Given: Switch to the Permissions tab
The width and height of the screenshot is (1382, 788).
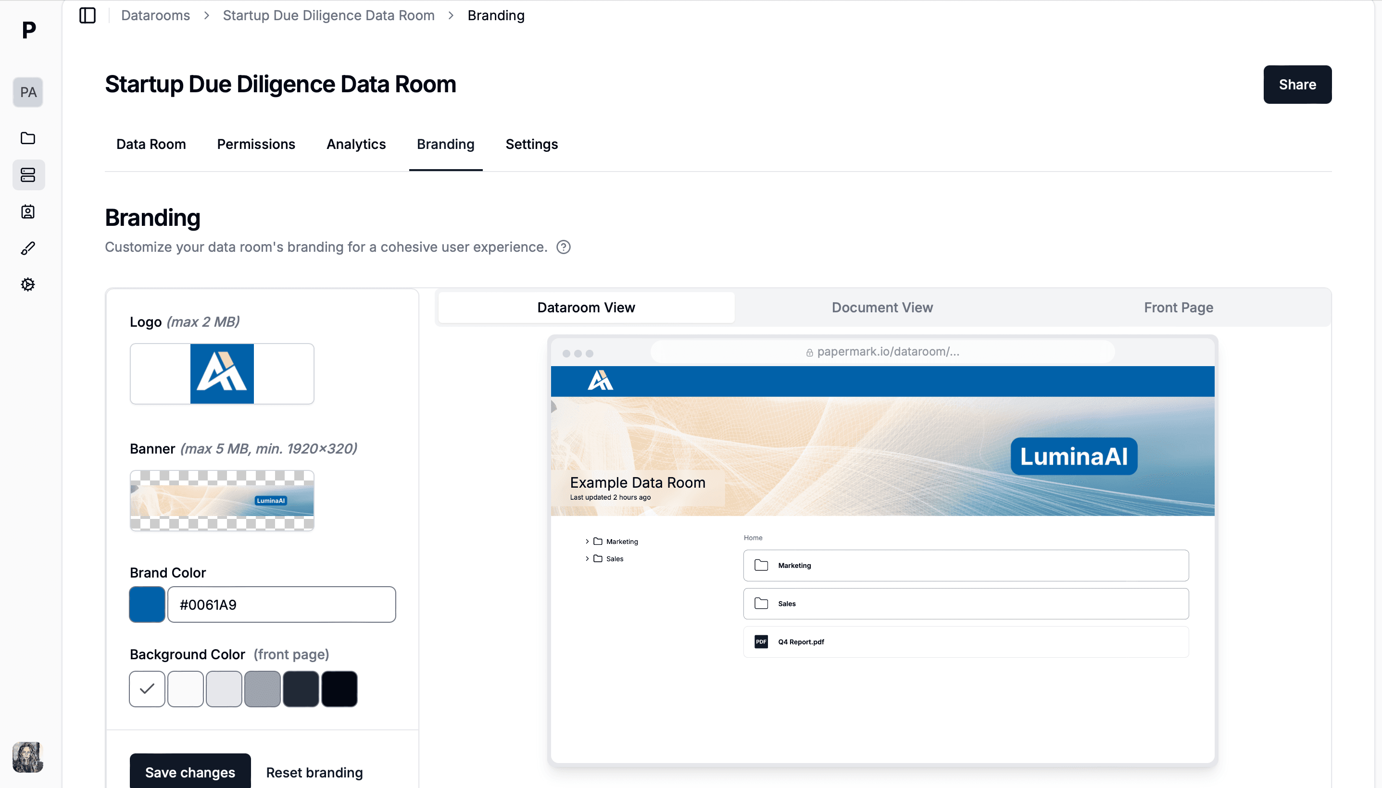Looking at the screenshot, I should click(x=256, y=144).
